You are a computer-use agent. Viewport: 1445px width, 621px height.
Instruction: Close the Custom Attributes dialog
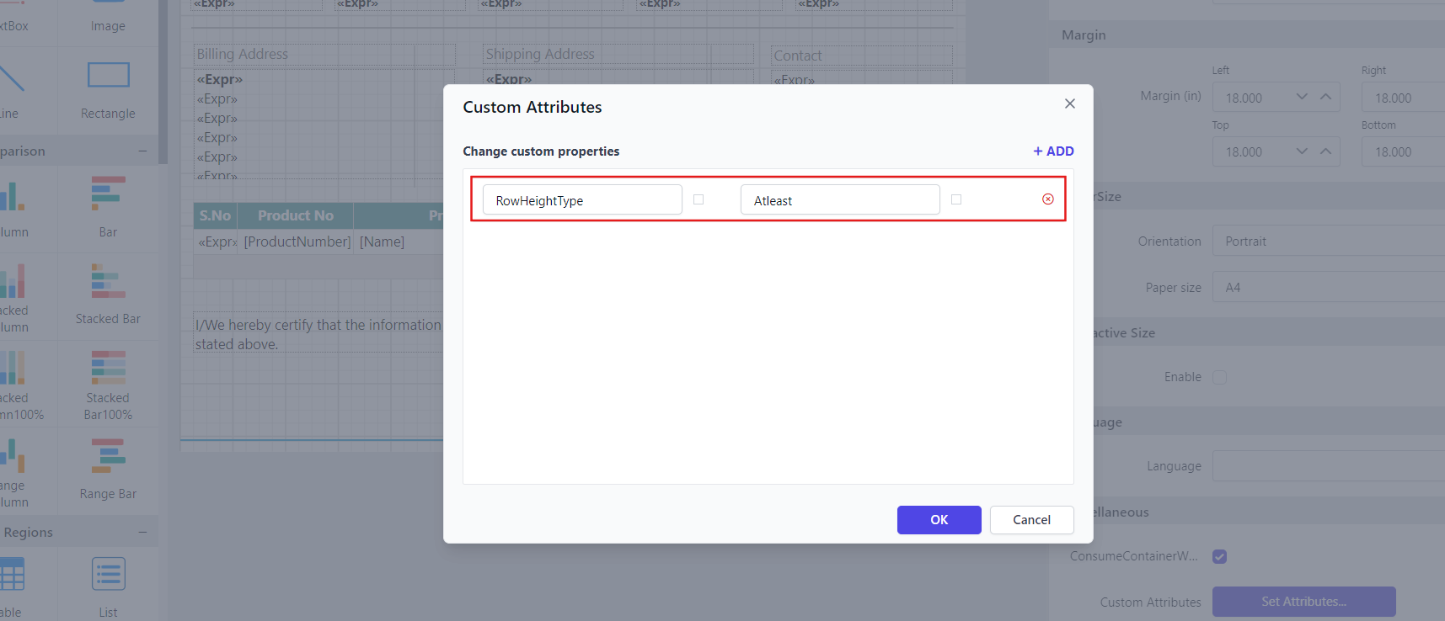1070,103
